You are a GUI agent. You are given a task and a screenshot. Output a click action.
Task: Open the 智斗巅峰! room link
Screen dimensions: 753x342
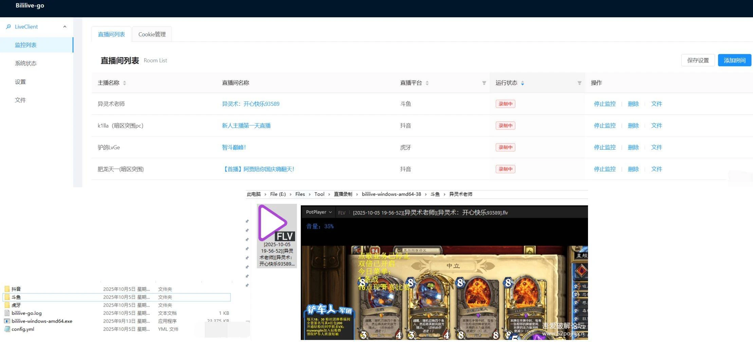(x=234, y=147)
